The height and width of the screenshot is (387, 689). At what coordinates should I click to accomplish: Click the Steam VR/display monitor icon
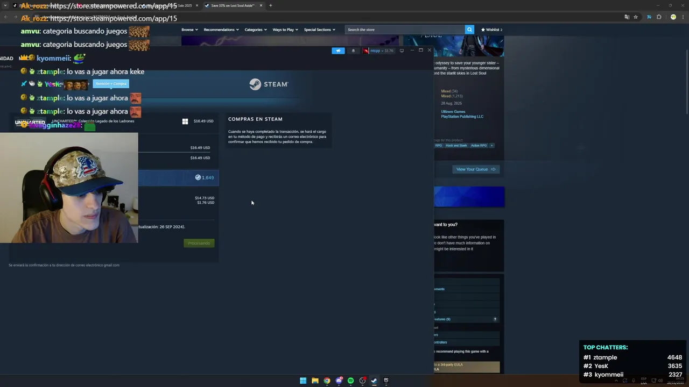402,51
